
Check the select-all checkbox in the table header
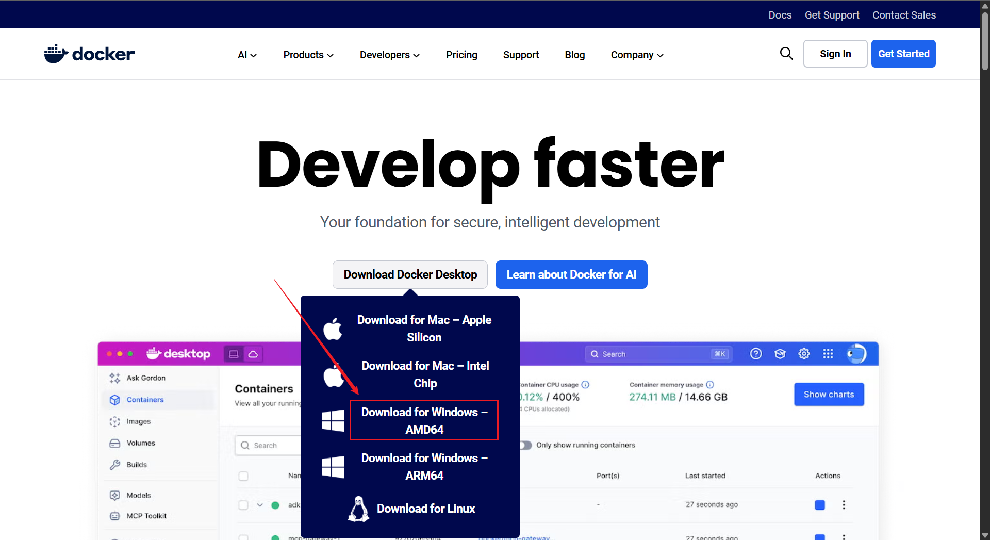coord(243,476)
